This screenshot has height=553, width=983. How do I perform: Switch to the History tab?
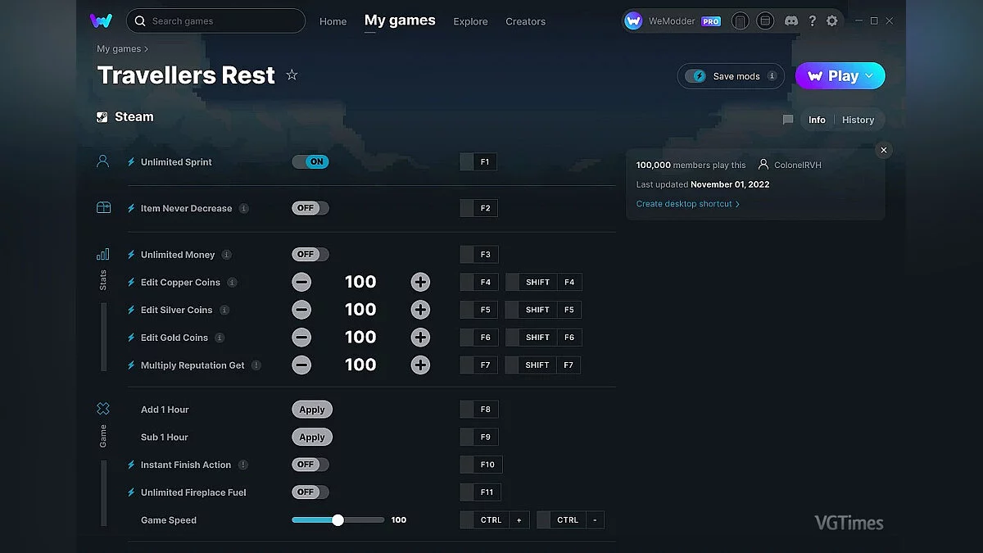(858, 120)
